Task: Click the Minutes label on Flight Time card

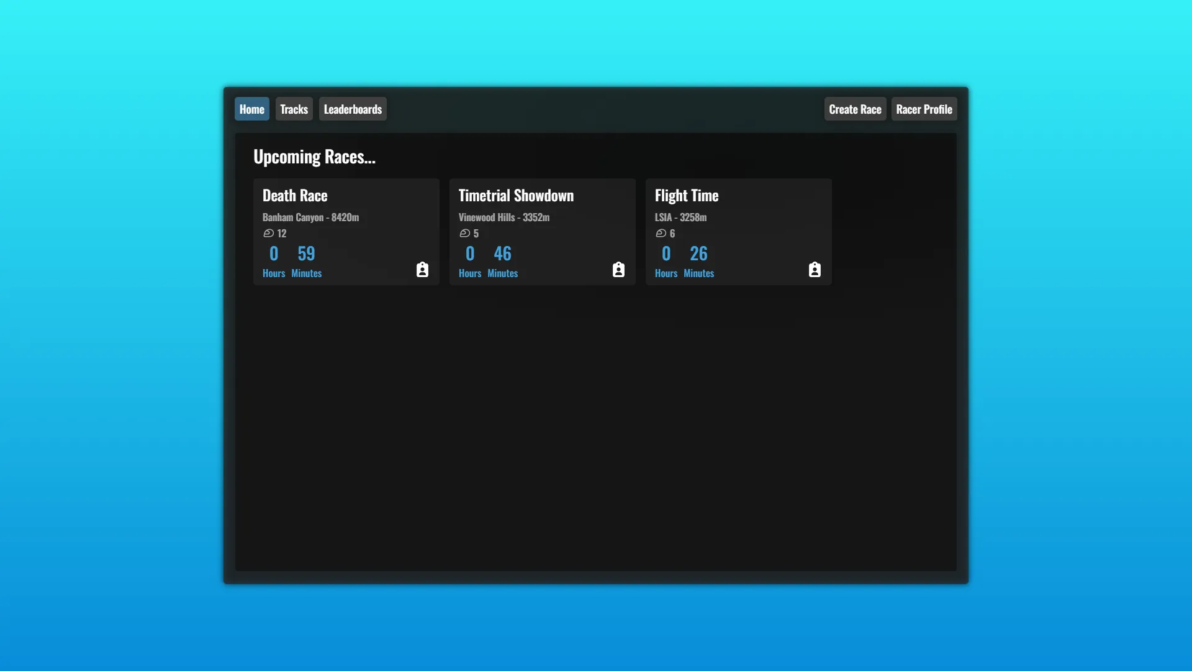Action: click(x=698, y=273)
